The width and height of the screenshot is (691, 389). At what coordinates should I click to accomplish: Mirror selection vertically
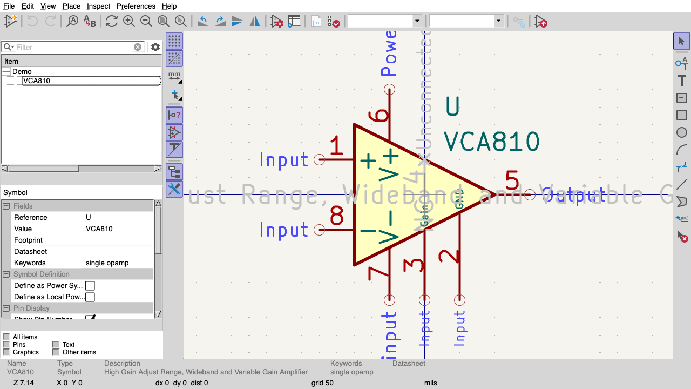238,21
